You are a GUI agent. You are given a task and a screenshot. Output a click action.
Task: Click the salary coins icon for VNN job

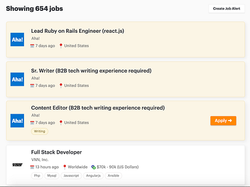click(93, 167)
